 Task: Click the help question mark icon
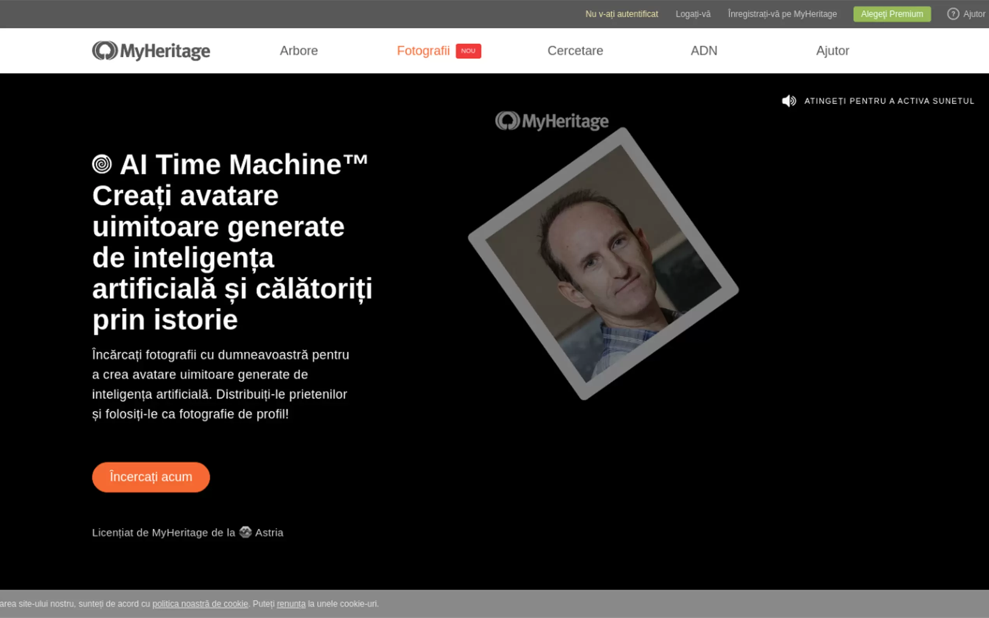pyautogui.click(x=953, y=14)
